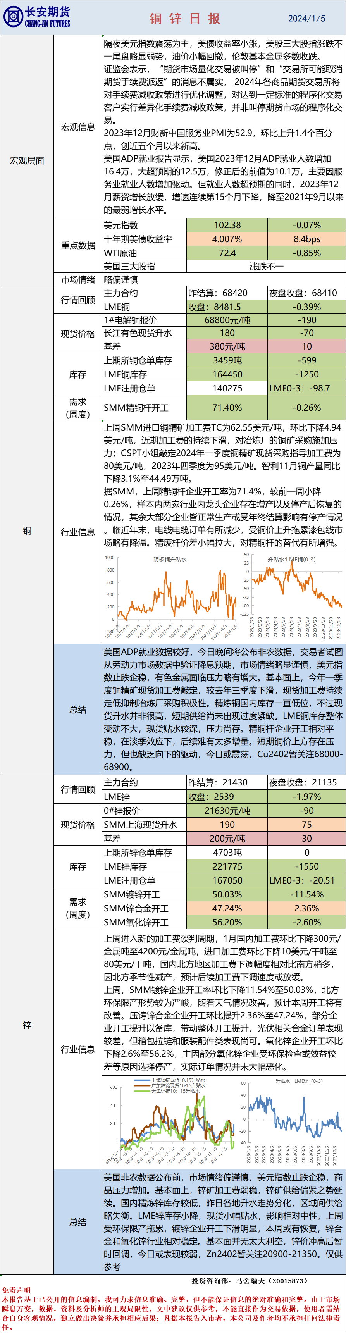Viewport: 346px width, 1333px height.
Task: Click the 略偏谨慎 market sentiment cell
Action: [x=224, y=279]
